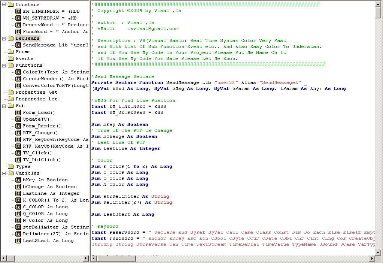383x263 pixels.
Task: Select LastStart As Long variable
Action: [x=48, y=241]
